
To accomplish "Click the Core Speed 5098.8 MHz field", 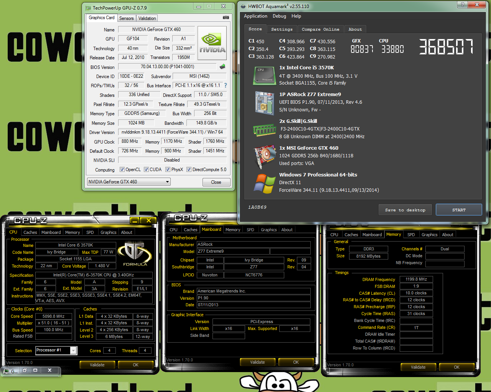I will point(54,316).
